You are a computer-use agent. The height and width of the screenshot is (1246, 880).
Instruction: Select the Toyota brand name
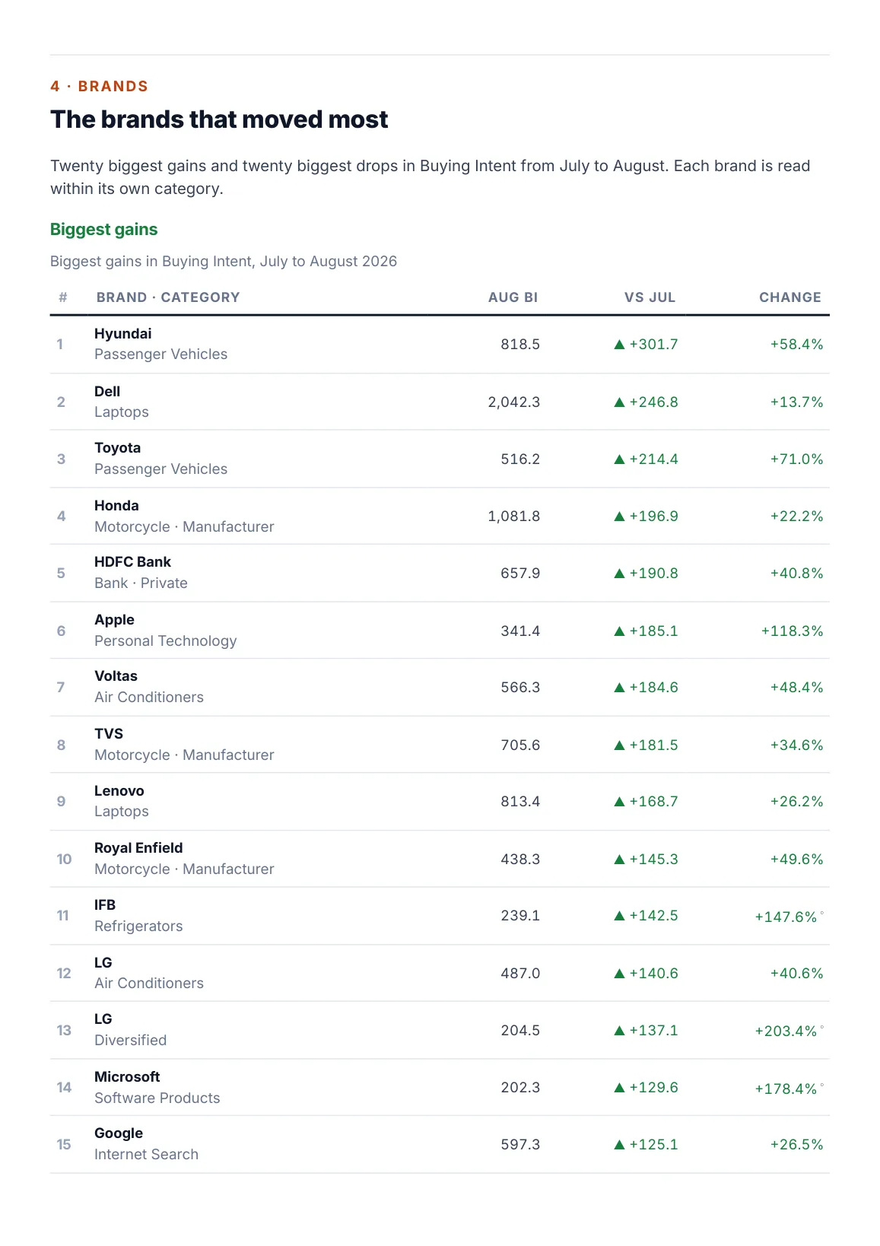coord(118,448)
